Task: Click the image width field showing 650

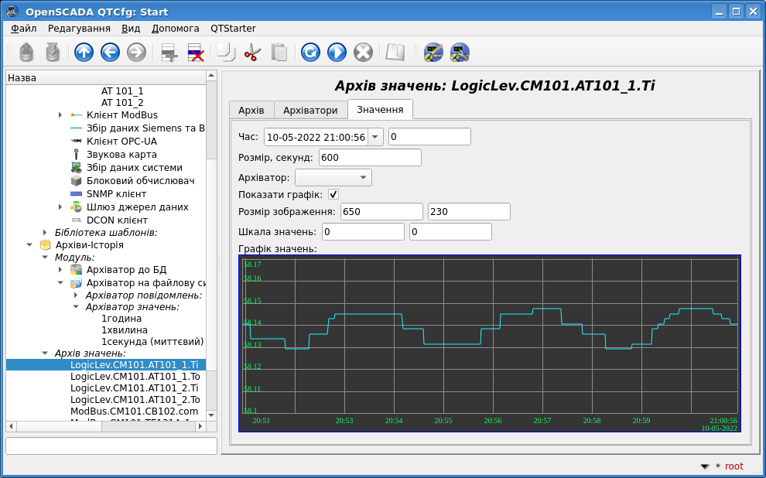Action: (381, 212)
